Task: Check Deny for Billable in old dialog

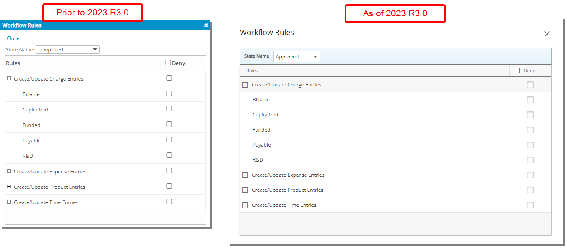Action: point(169,94)
